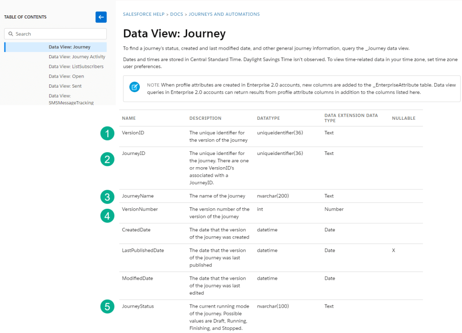This screenshot has height=333, width=462.
Task: Go to Docs breadcrumb link
Action: pos(176,14)
